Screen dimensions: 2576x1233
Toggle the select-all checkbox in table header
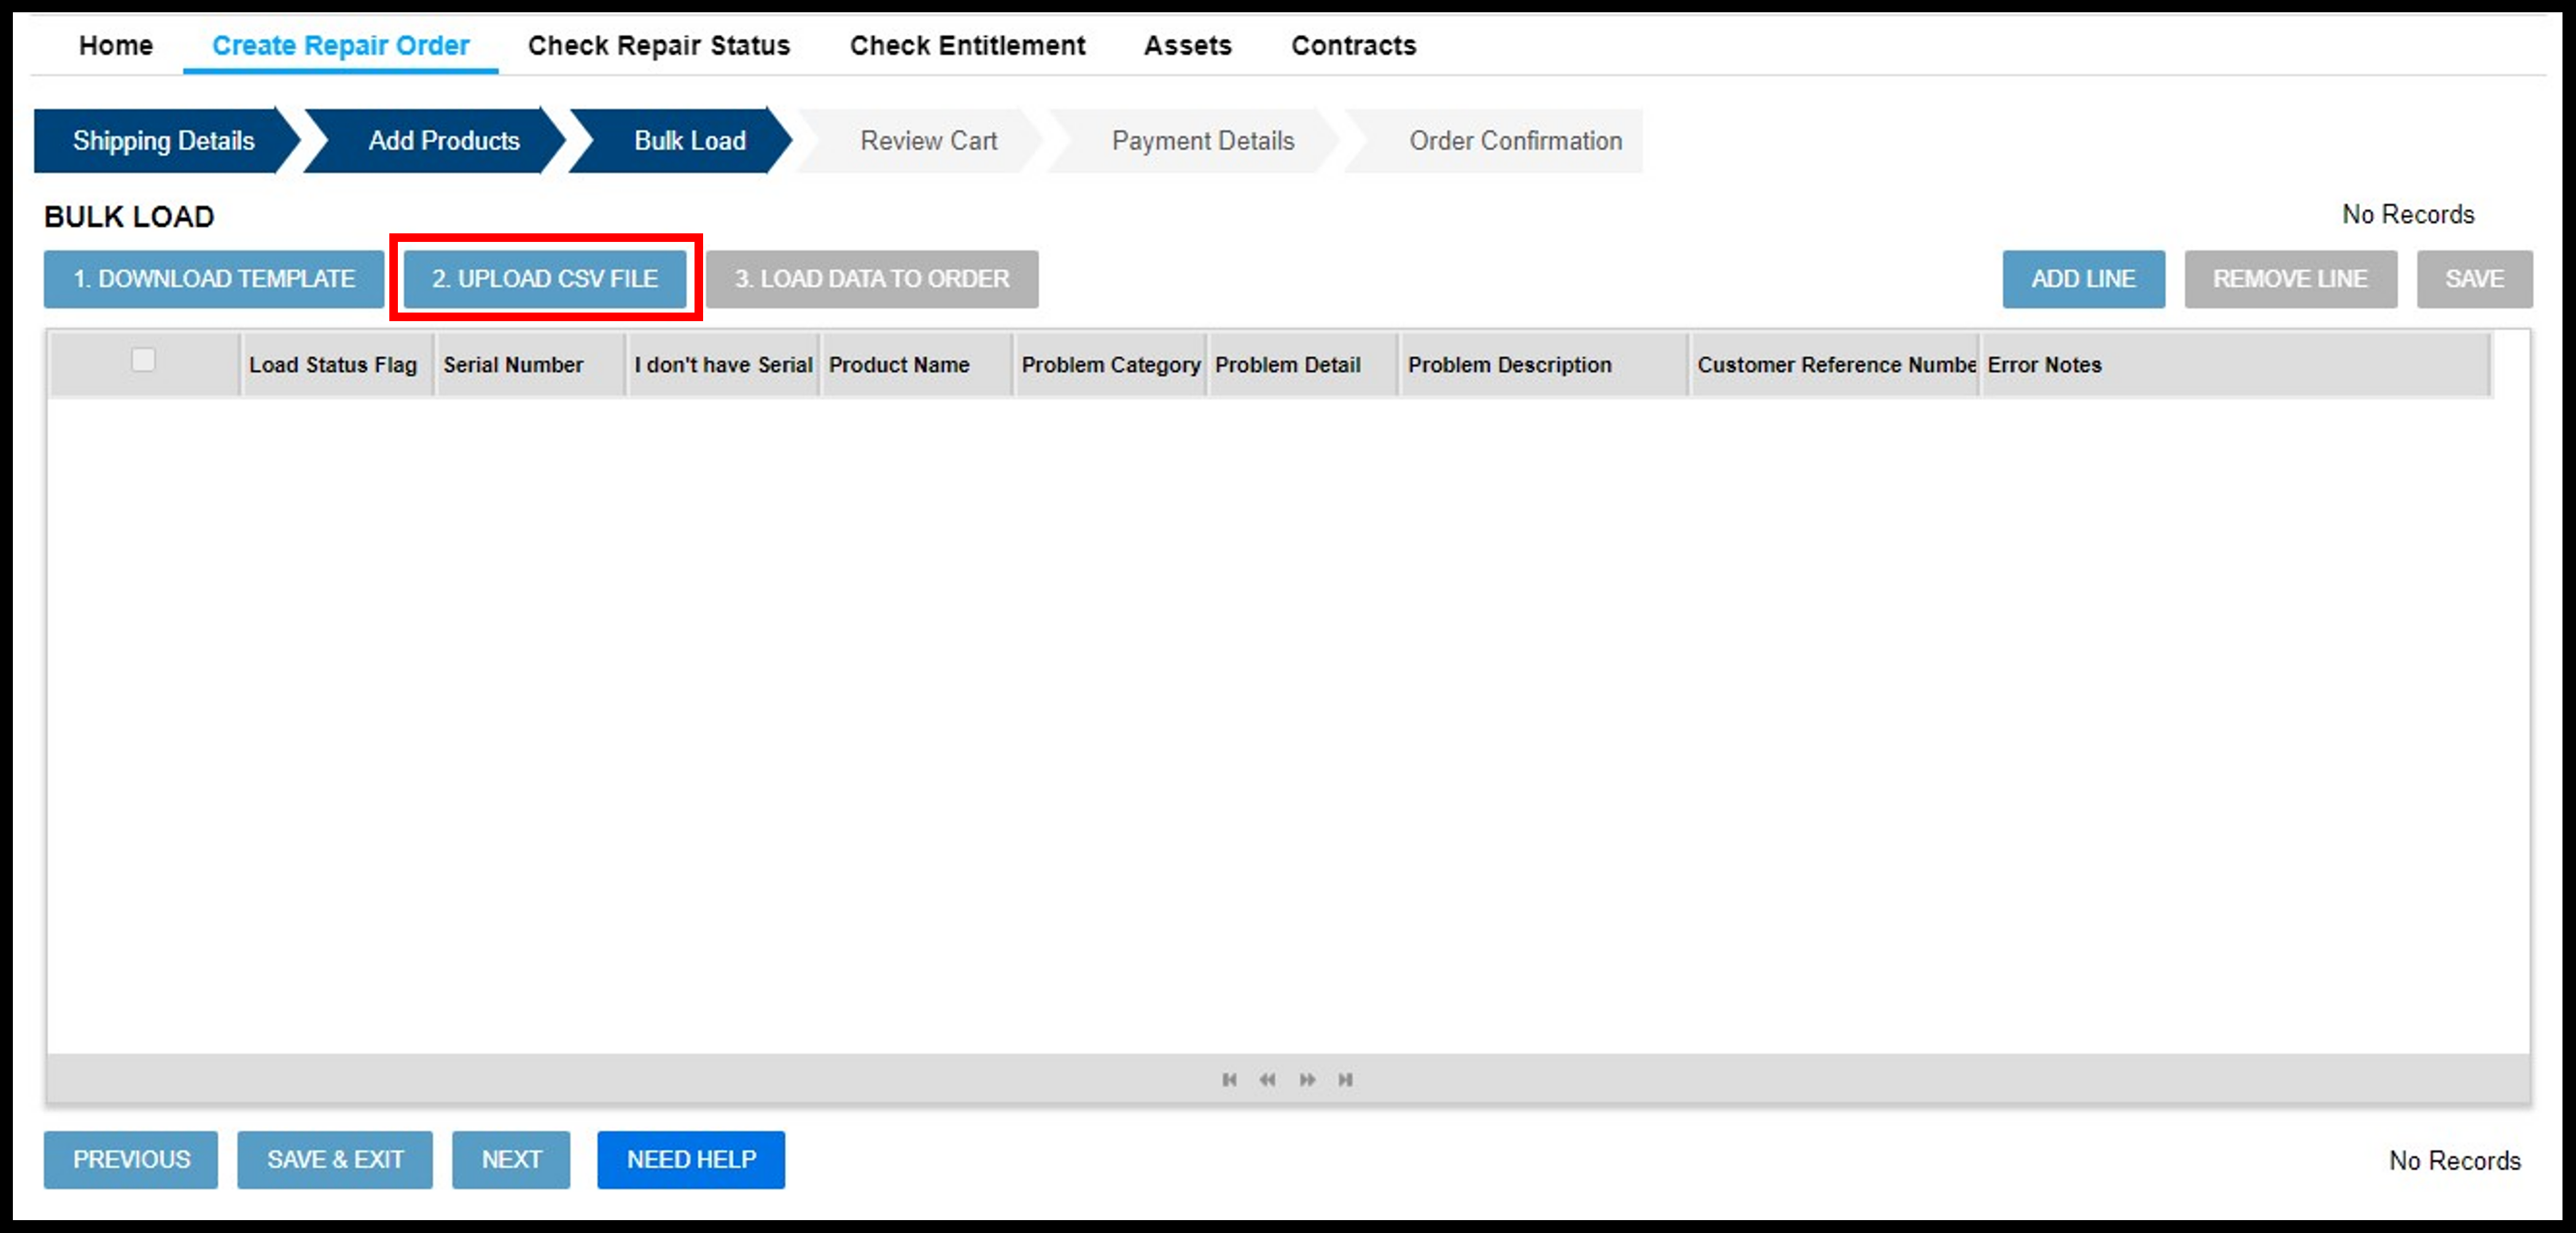(x=143, y=363)
